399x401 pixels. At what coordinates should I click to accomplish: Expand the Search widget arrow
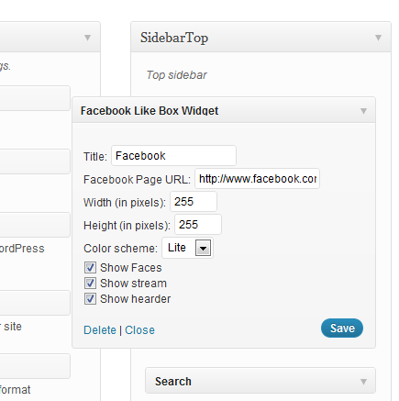pyautogui.click(x=363, y=382)
